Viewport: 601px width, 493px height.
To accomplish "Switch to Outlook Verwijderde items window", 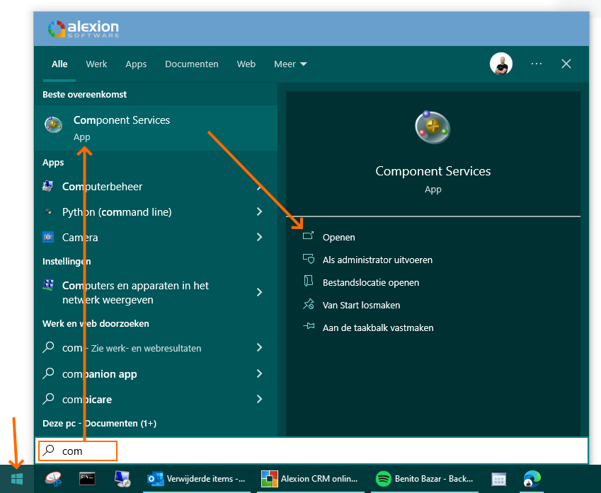I will tap(197, 479).
